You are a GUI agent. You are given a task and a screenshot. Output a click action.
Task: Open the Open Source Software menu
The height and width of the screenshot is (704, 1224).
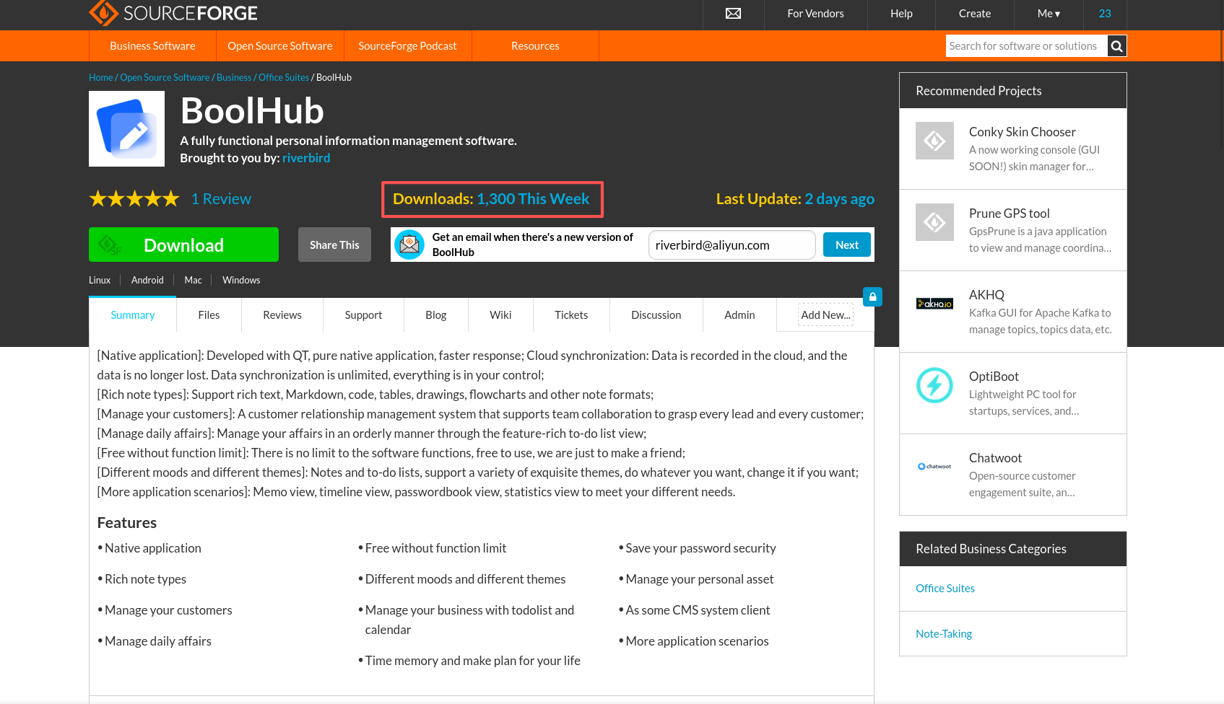pos(280,46)
